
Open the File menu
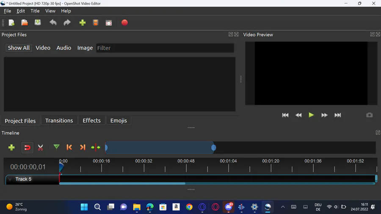[7, 11]
